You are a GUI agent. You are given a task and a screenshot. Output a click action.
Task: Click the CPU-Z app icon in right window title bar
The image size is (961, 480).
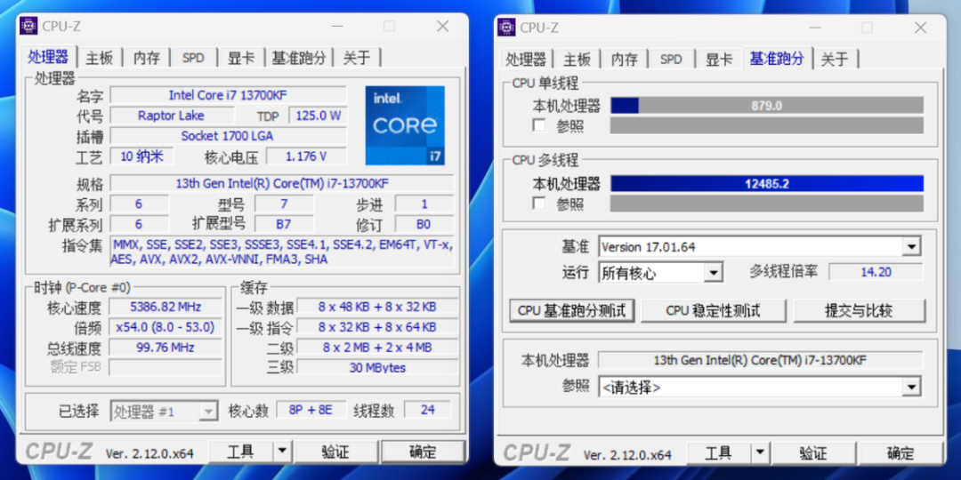(x=507, y=27)
